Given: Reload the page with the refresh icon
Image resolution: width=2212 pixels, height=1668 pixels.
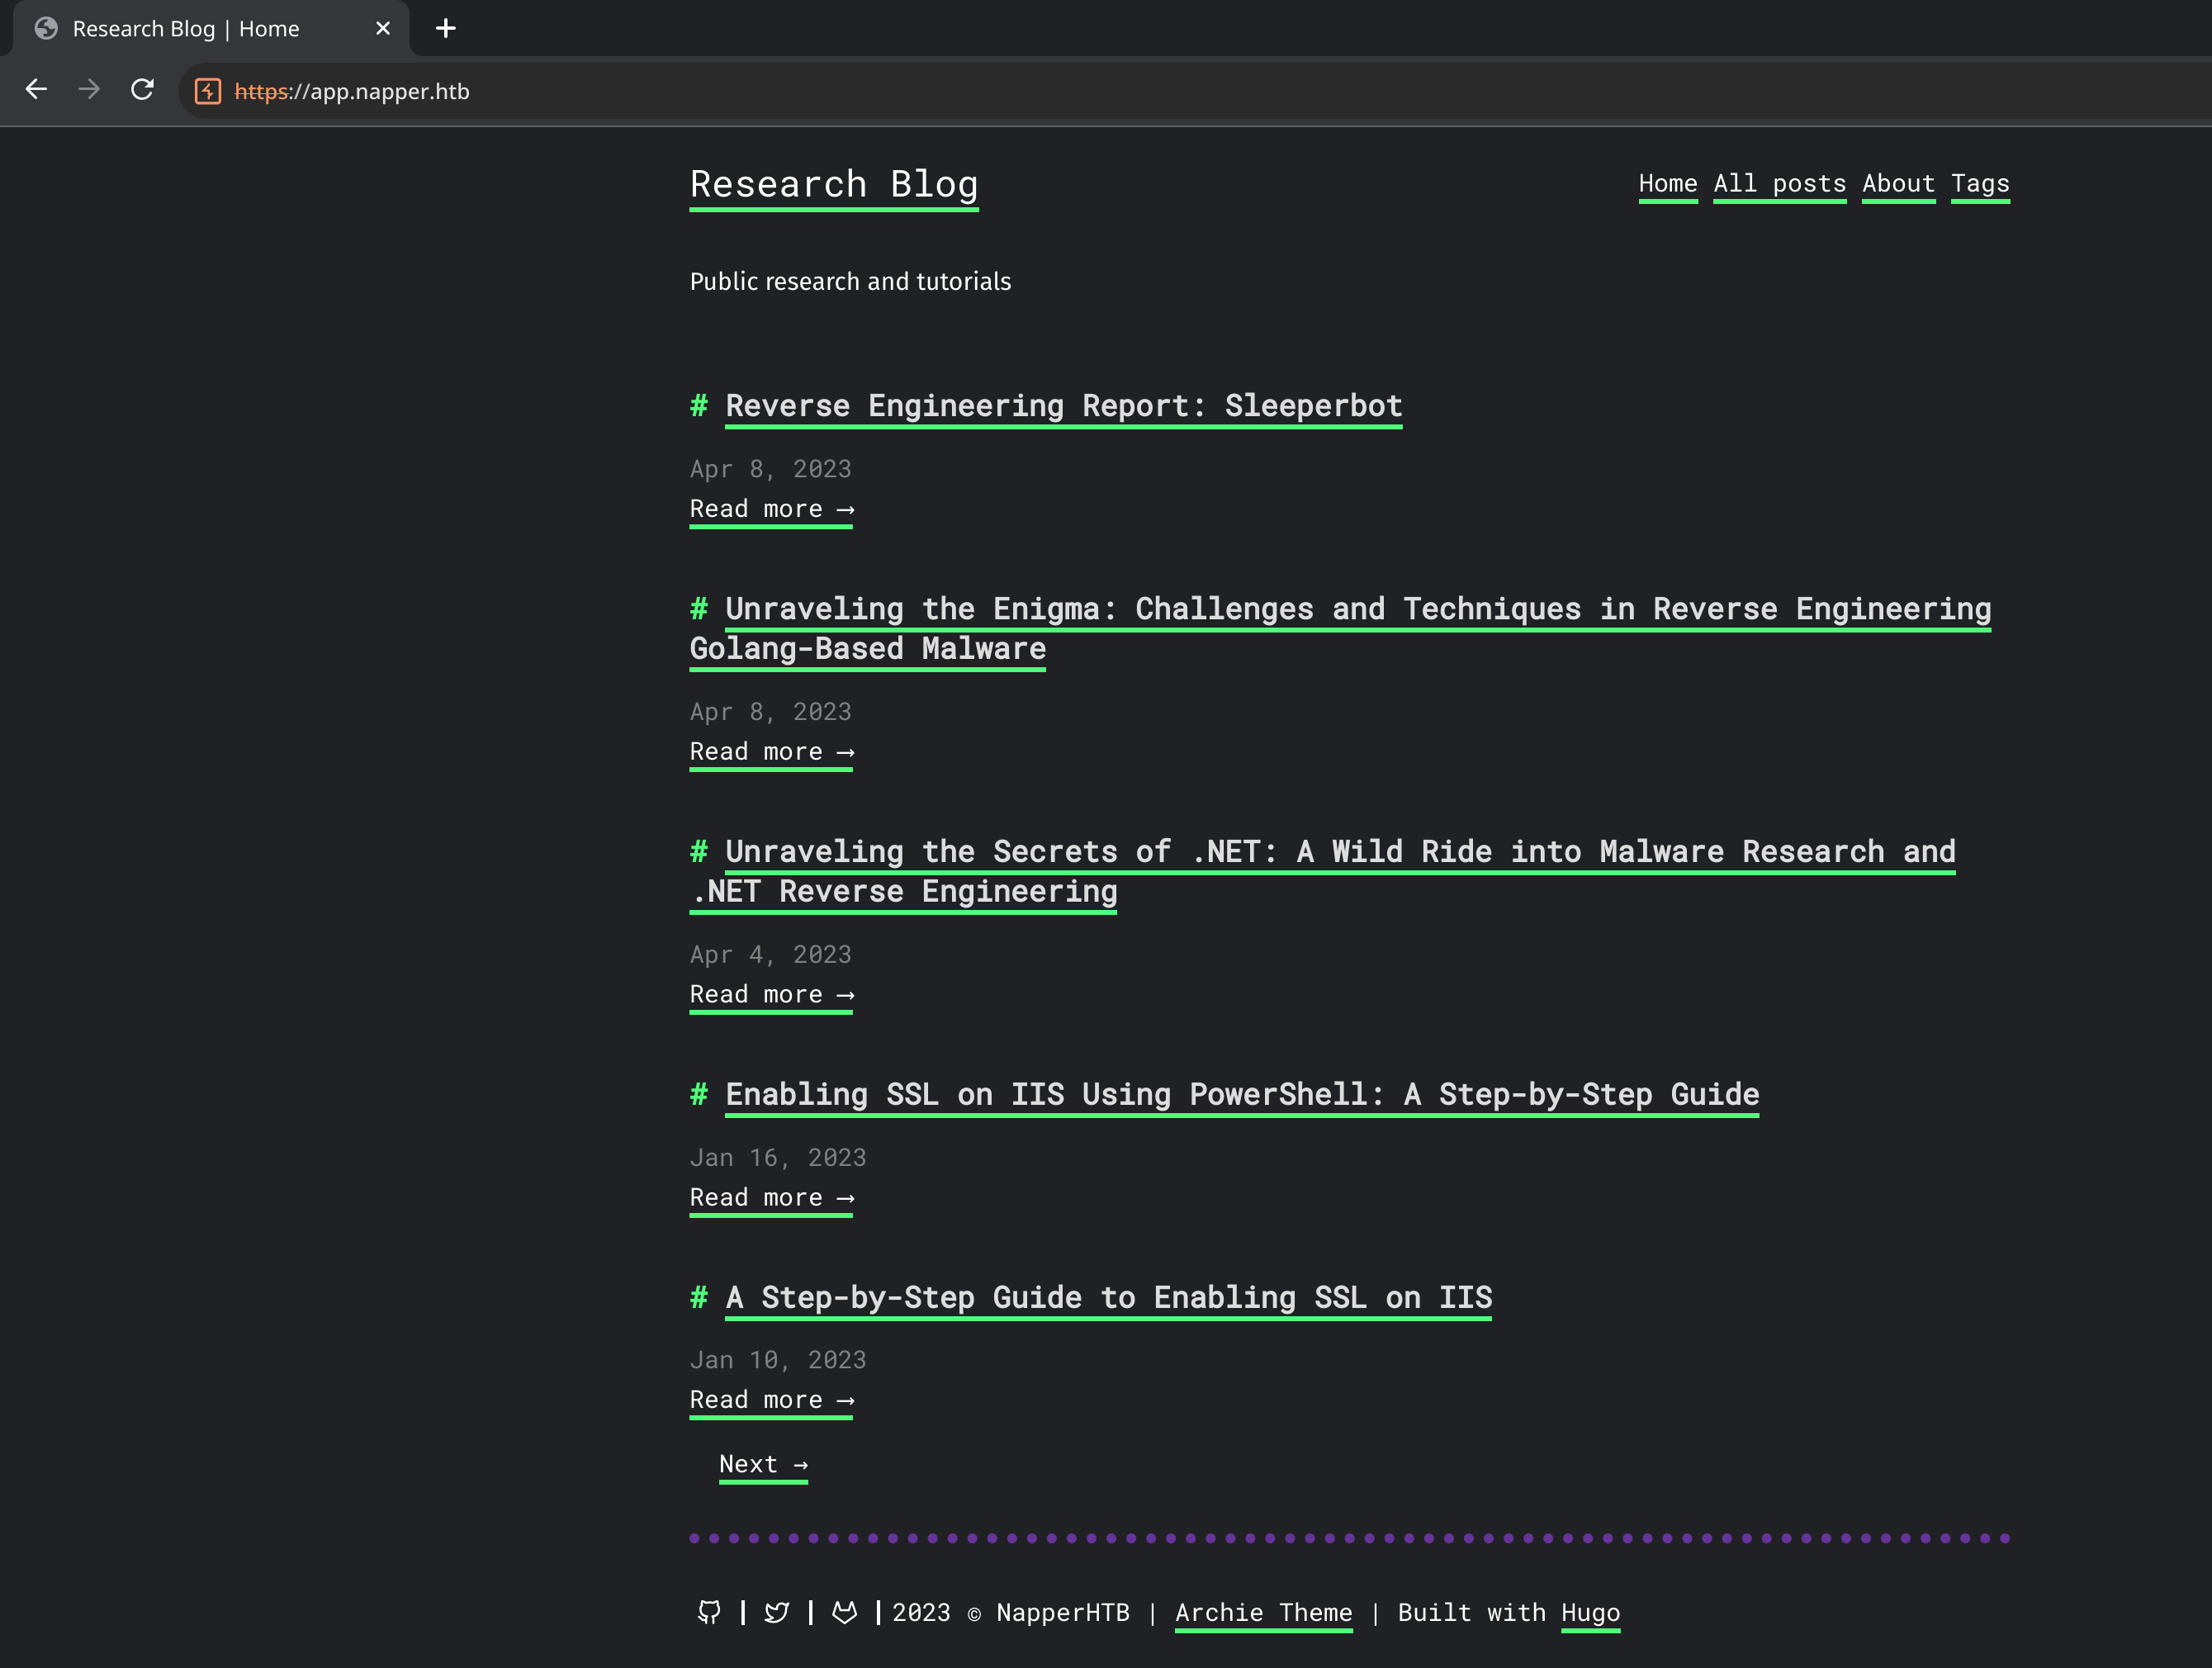Looking at the screenshot, I should (142, 90).
